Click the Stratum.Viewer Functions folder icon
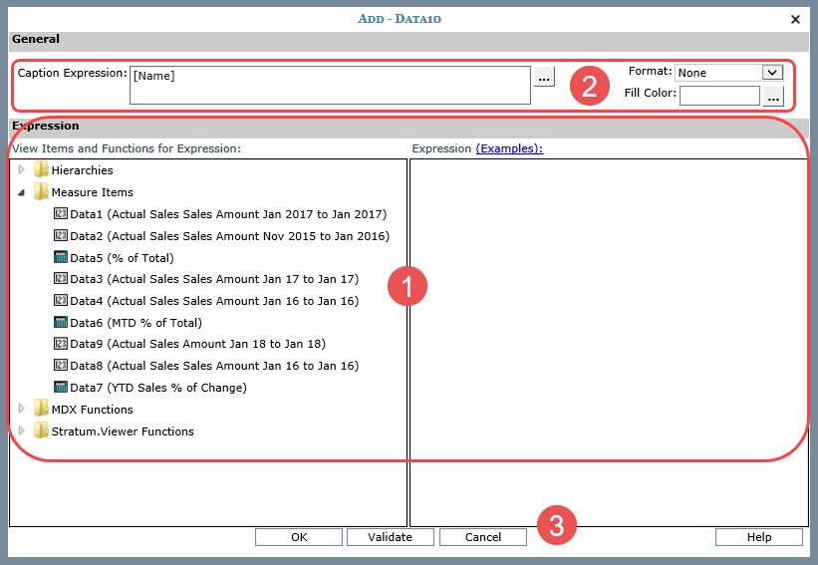Screen dimensions: 818x565 pyautogui.click(x=41, y=431)
